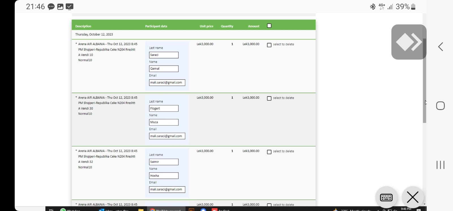Click unit price Lek3,000.00 in Flogert row
This screenshot has height=211, width=453.
pyautogui.click(x=205, y=98)
